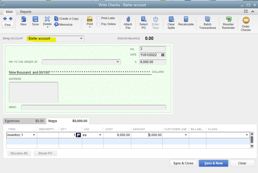
Task: Expand the Print dropdown arrow
Action: (x=90, y=27)
